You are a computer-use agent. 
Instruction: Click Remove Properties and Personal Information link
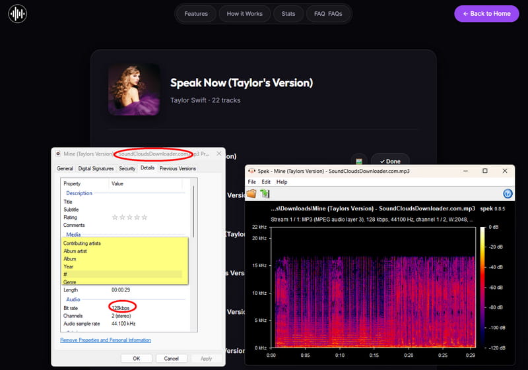[106, 340]
